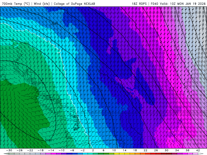This screenshot has height=155, width=207.
Task: Click the 2 colorbar tick label
Action: (93, 150)
